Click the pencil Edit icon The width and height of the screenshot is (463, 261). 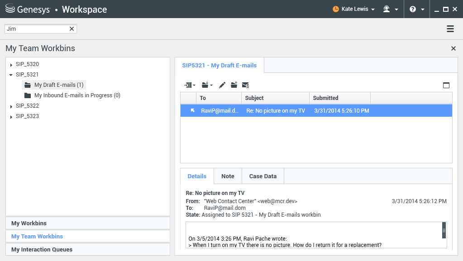point(222,85)
